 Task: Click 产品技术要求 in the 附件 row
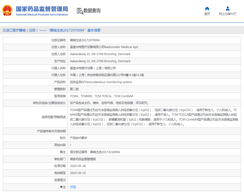(x=78, y=138)
